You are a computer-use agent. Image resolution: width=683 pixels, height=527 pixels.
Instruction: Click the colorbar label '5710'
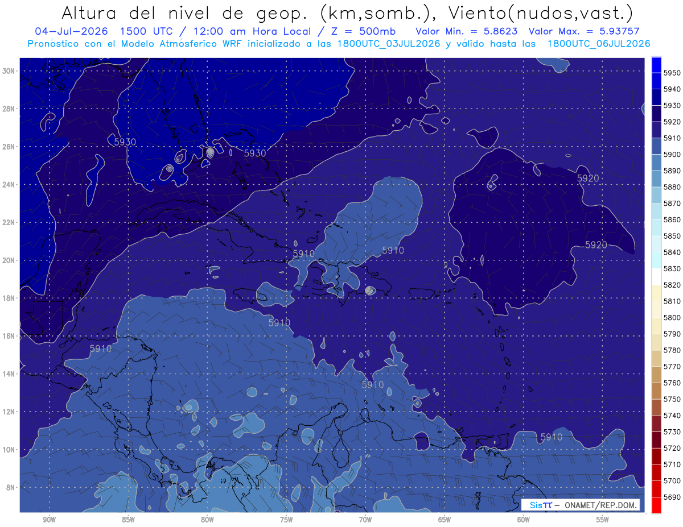[x=672, y=464]
